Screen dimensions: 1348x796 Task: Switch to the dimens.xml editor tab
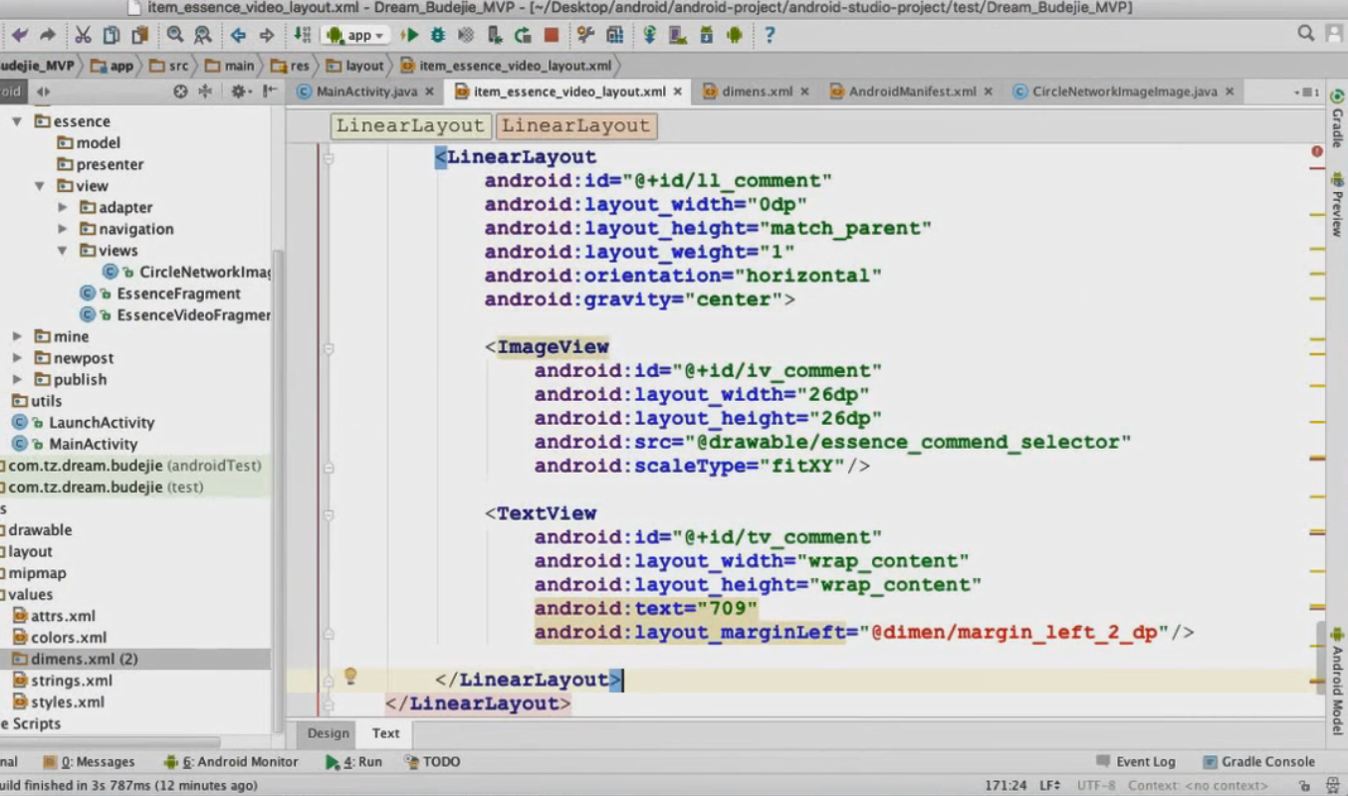tap(757, 92)
